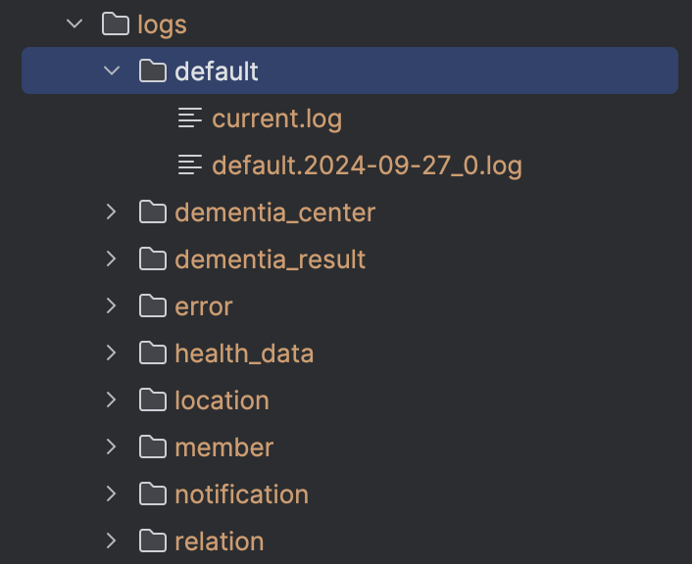
Task: Expand the location folder chevron
Action: pyautogui.click(x=111, y=399)
